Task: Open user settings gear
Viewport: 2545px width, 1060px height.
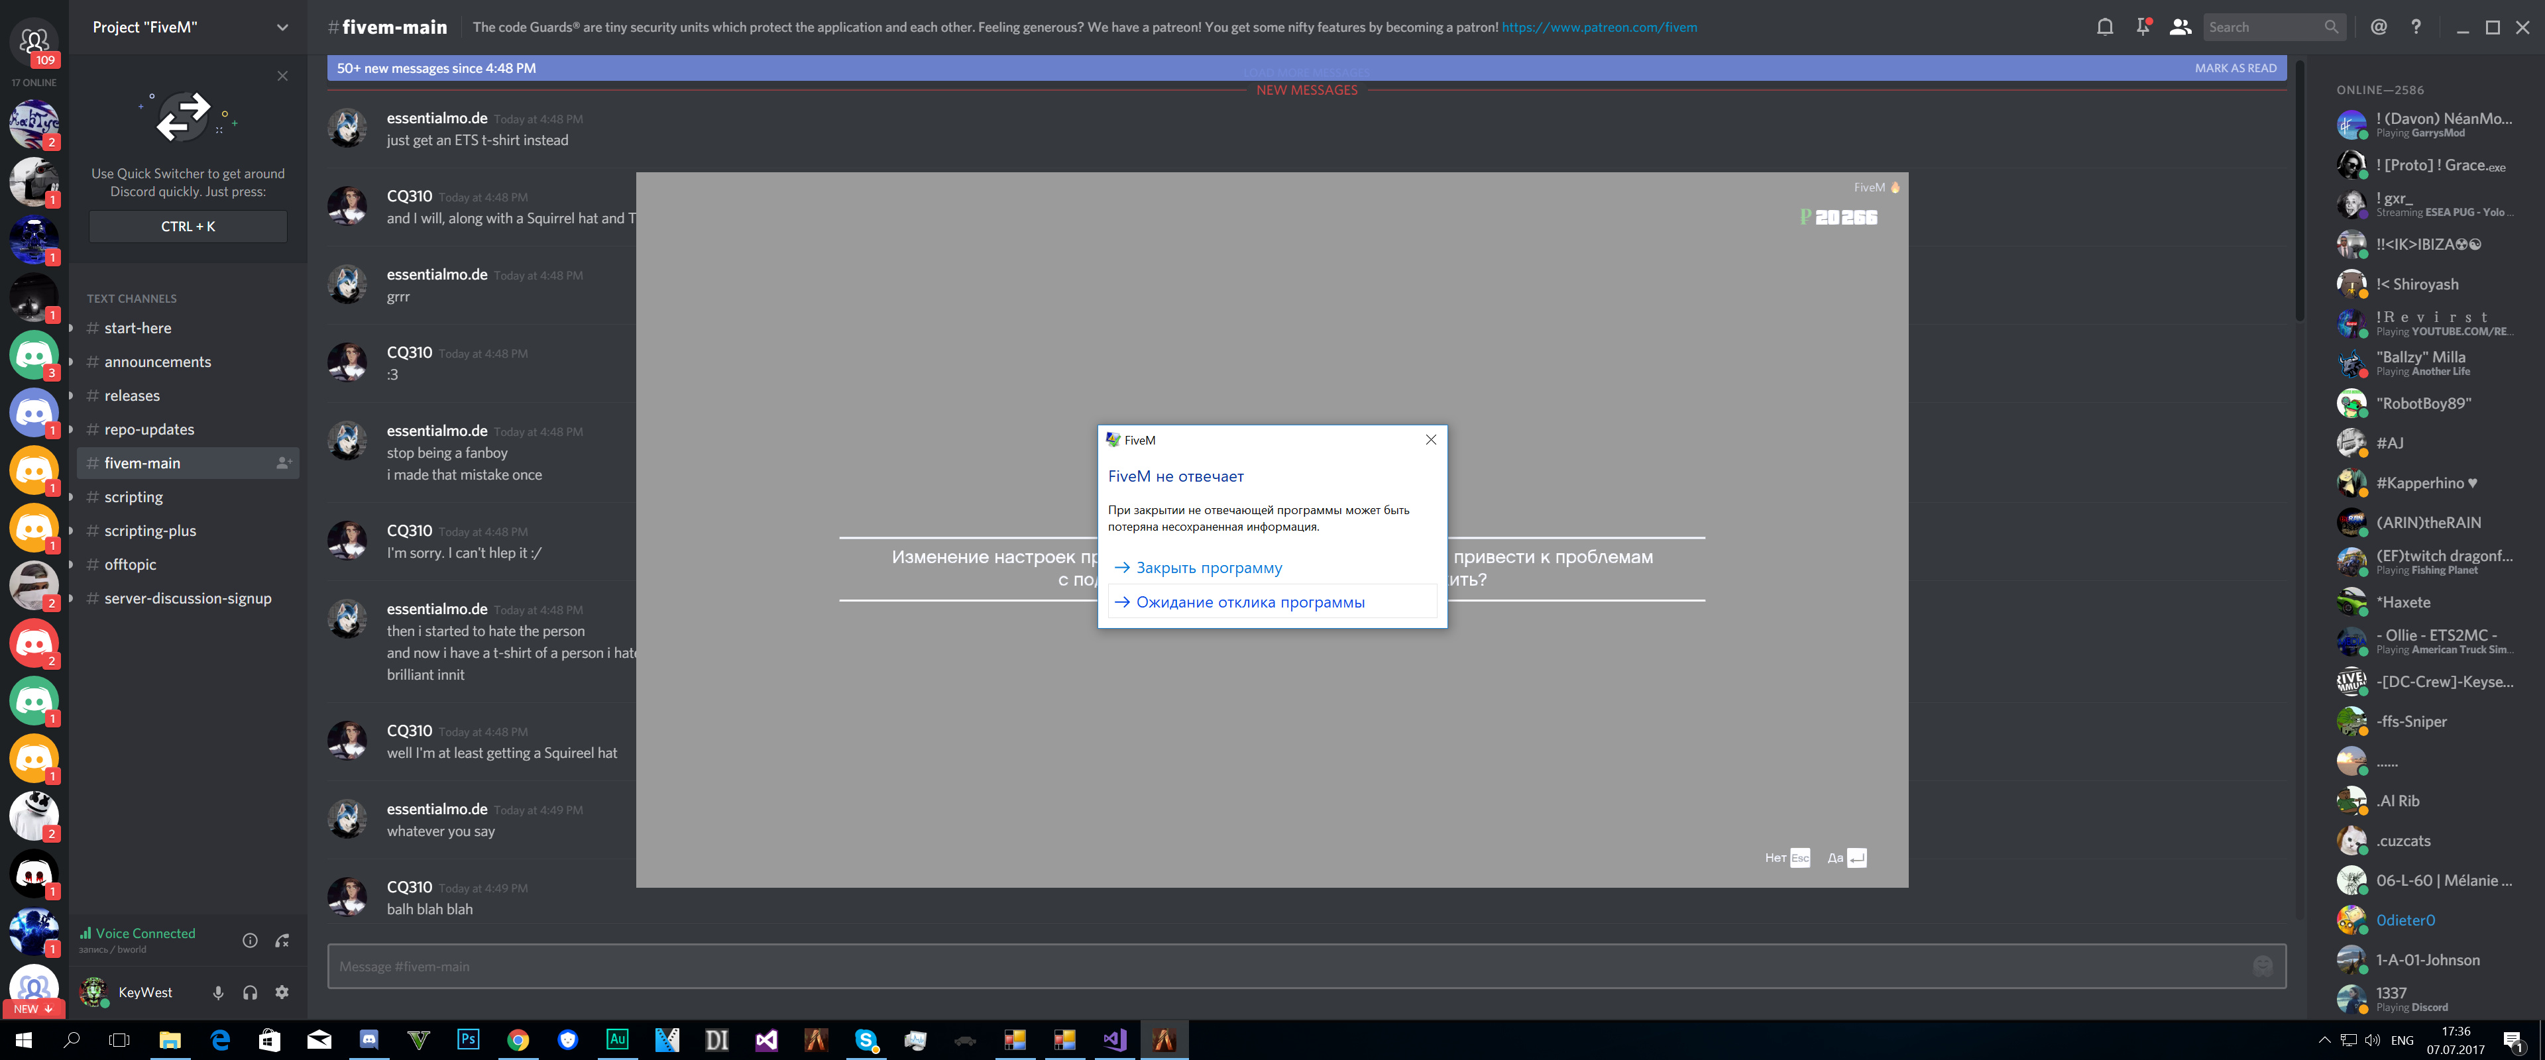Action: (x=282, y=992)
